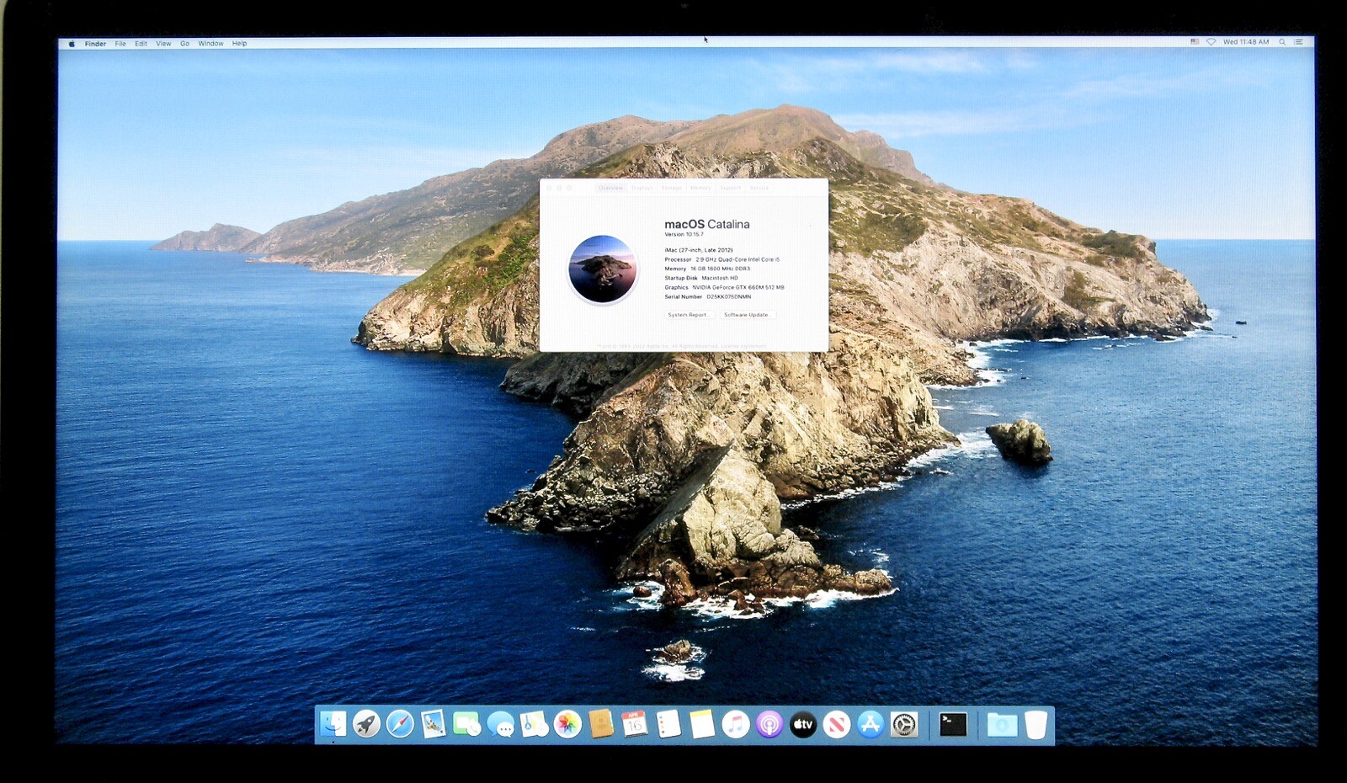Screen dimensions: 1347x783
Task: Open the Trash in dock
Action: click(1036, 723)
